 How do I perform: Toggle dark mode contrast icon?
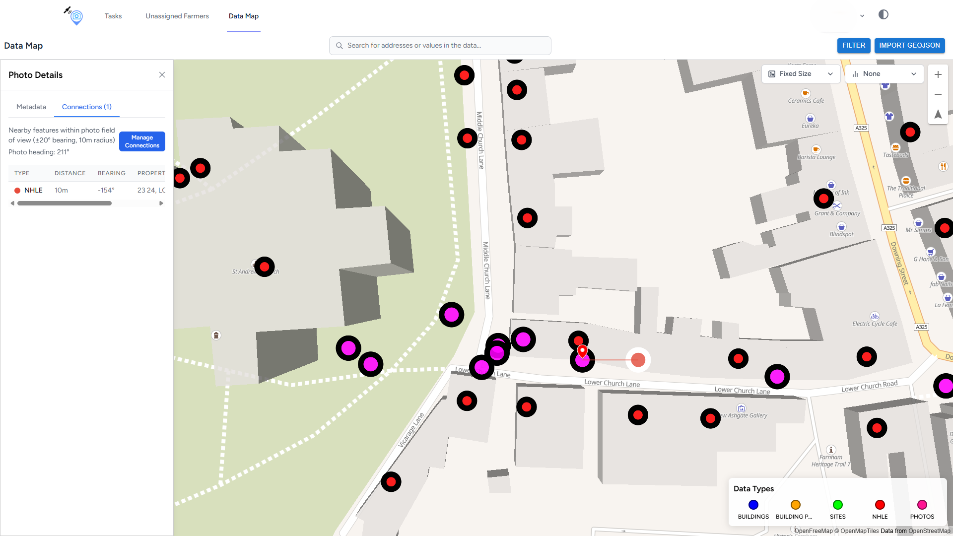[x=883, y=14]
